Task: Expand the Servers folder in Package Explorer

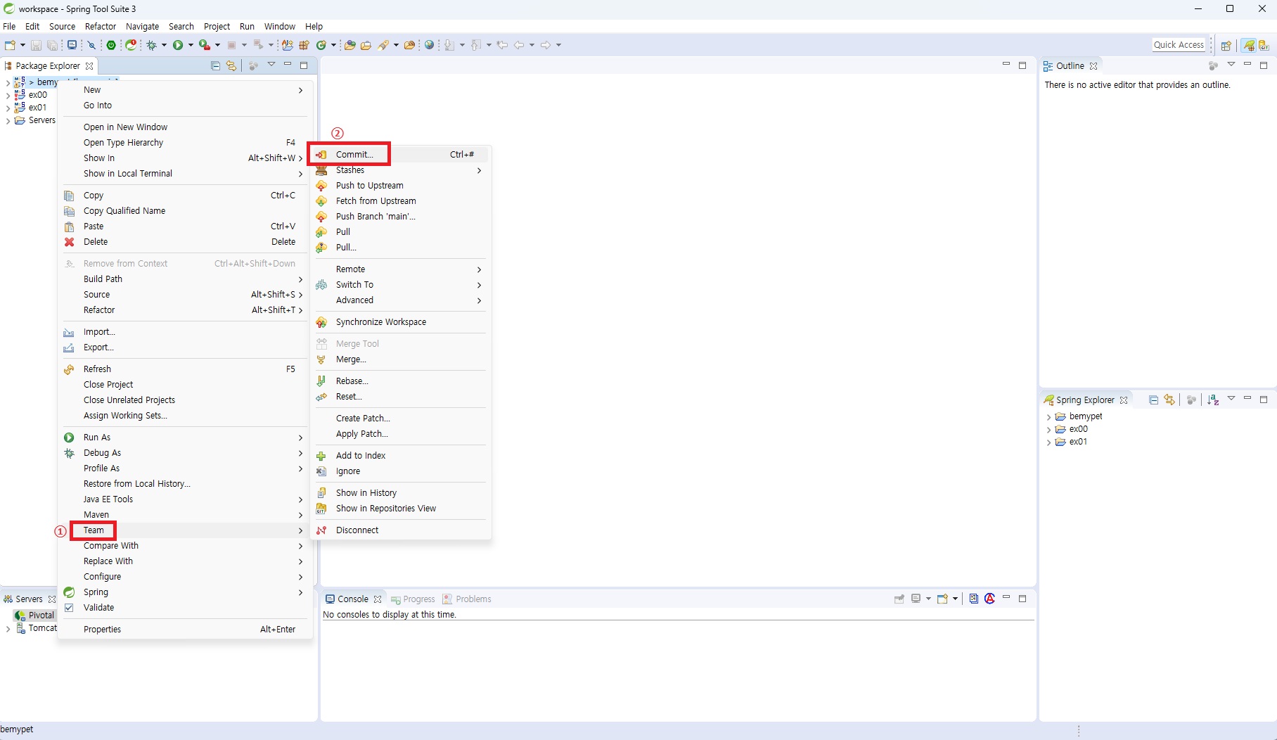Action: click(8, 120)
